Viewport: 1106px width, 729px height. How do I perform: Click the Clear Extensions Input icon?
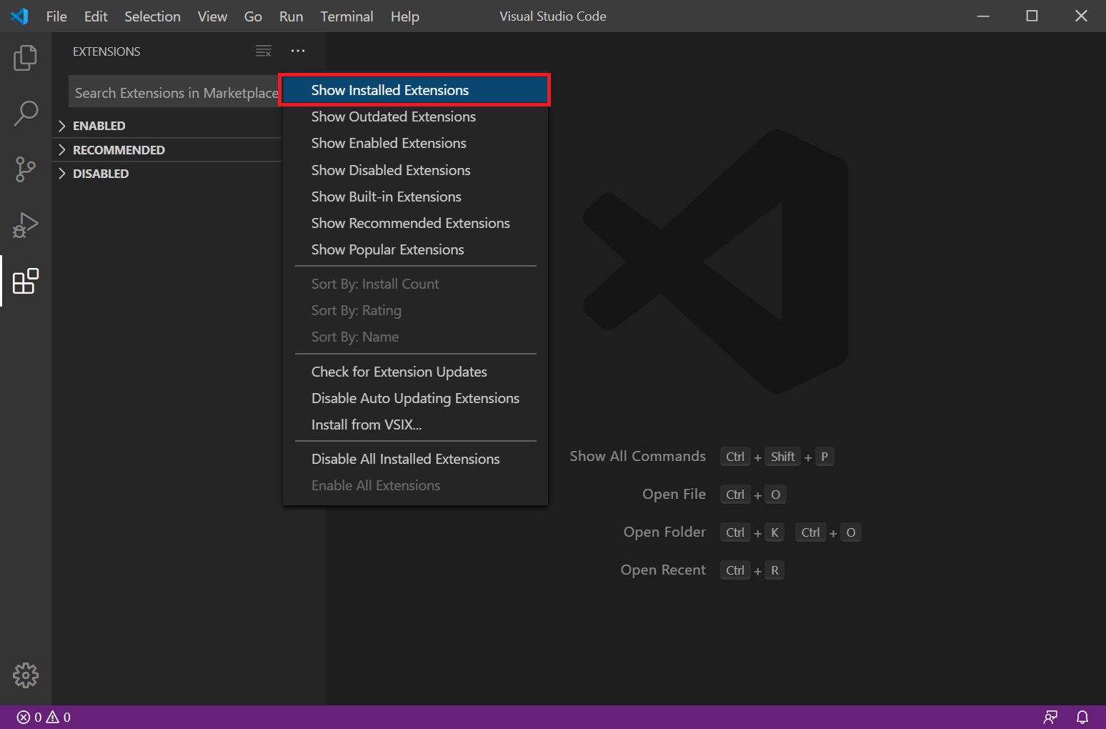point(264,51)
